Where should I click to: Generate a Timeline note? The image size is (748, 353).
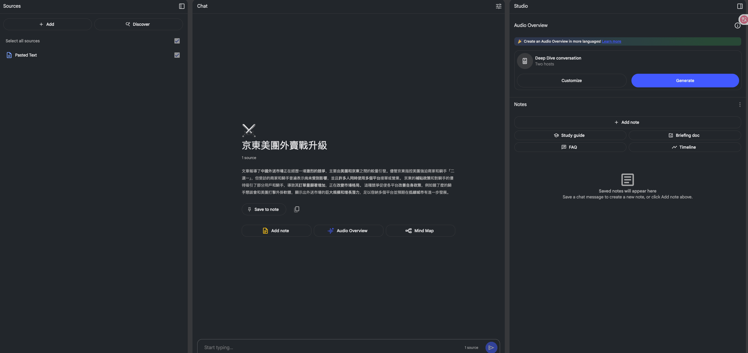tap(685, 147)
